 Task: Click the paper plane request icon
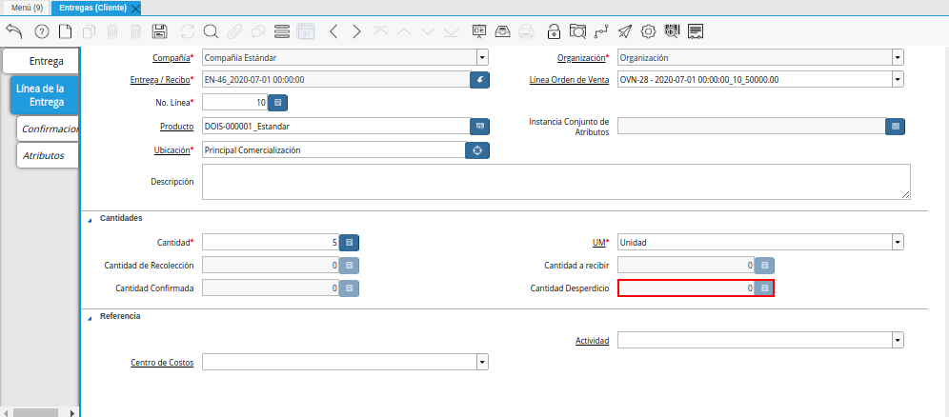point(625,31)
